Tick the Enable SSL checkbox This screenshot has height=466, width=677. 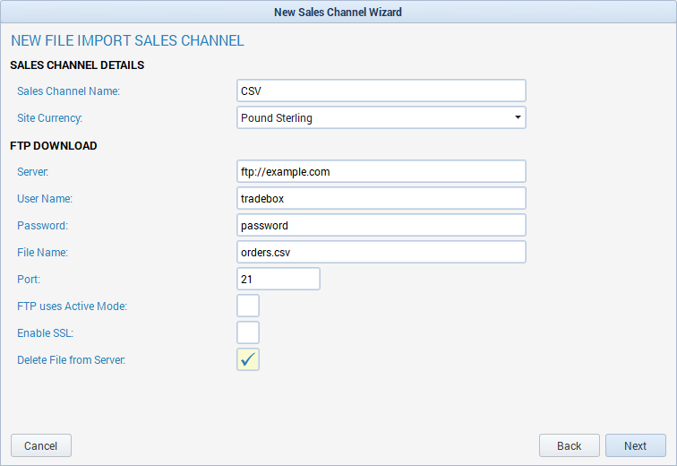point(248,332)
